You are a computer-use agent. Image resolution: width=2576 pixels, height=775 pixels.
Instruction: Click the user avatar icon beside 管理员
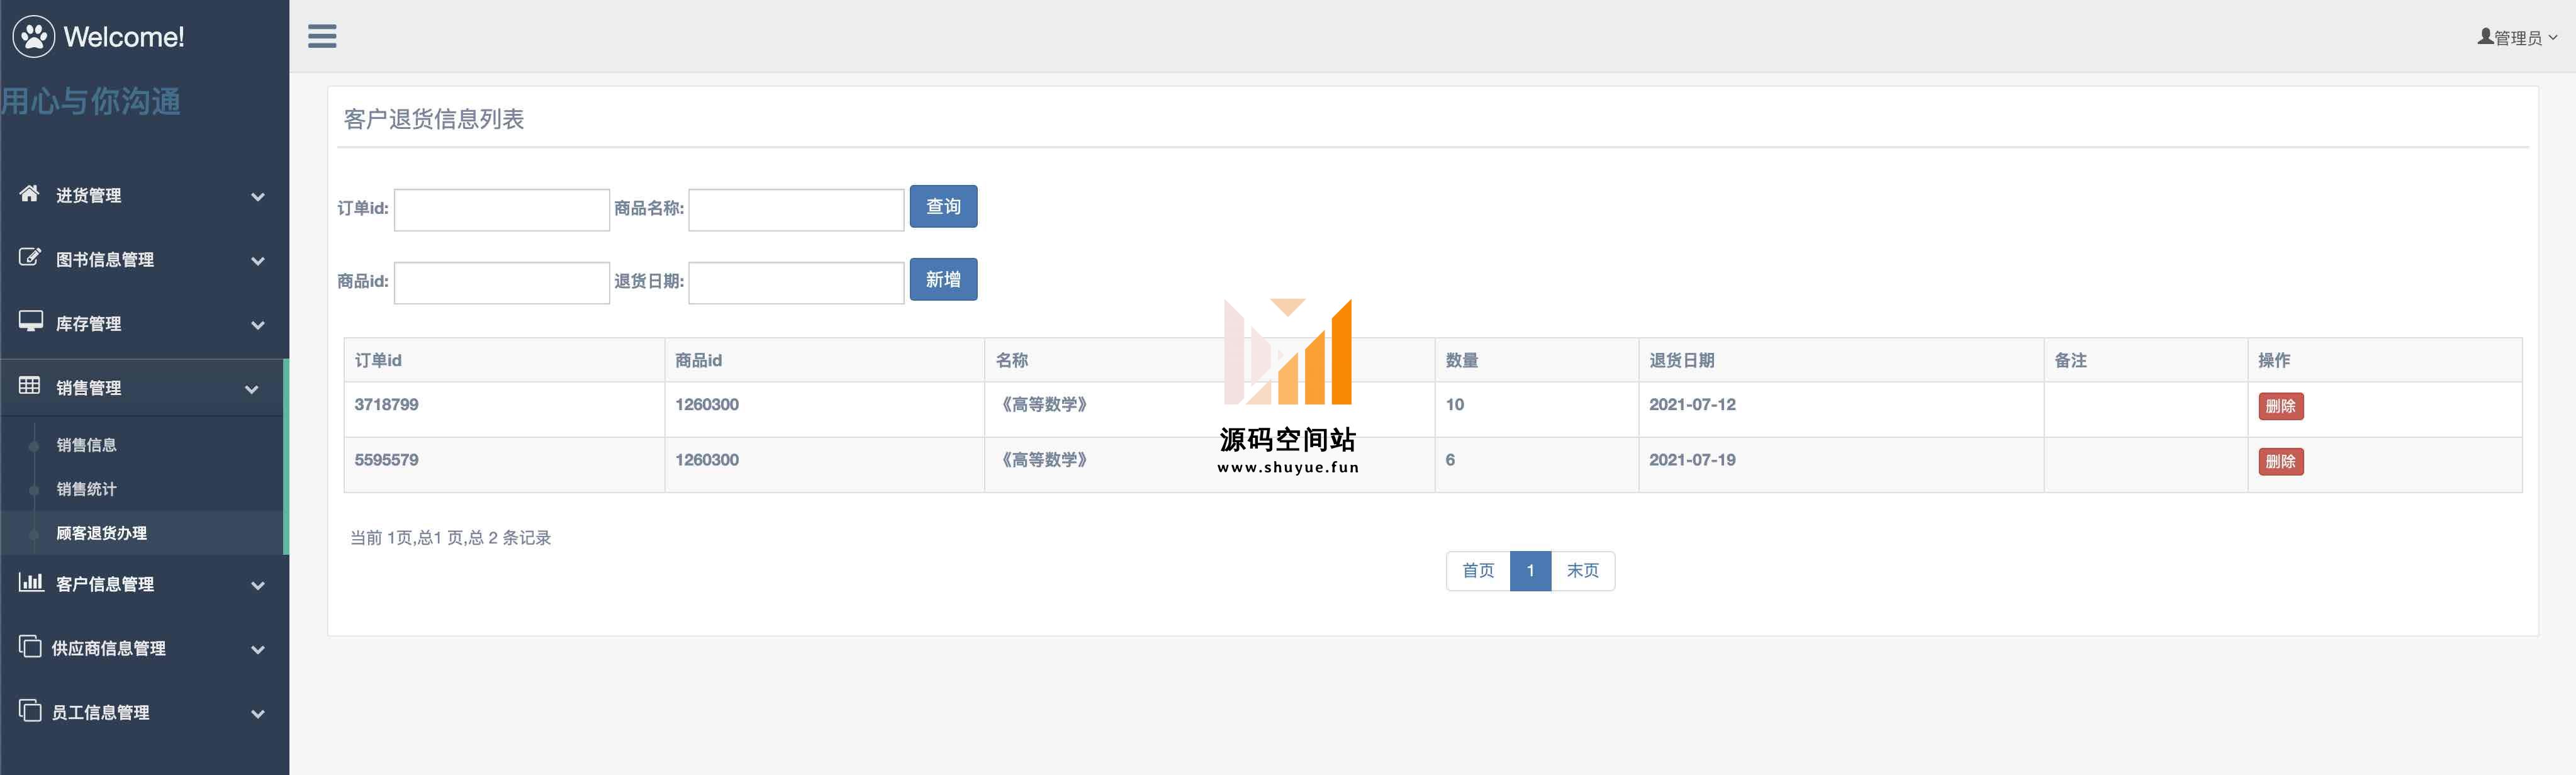click(2485, 36)
